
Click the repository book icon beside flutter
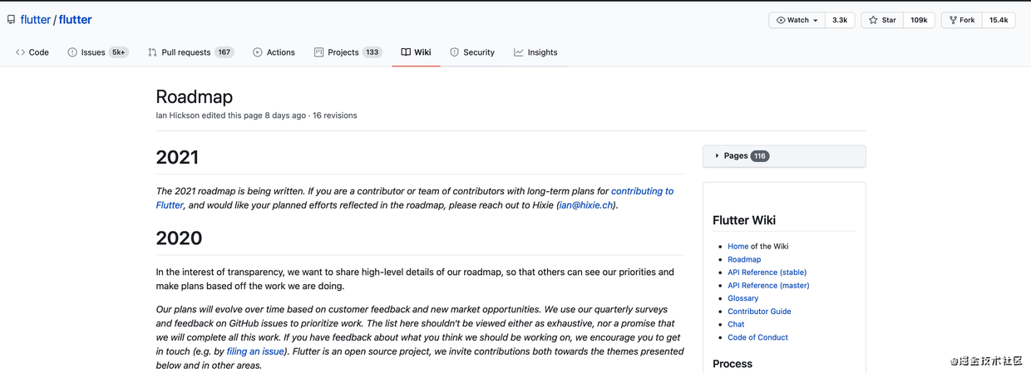point(11,20)
